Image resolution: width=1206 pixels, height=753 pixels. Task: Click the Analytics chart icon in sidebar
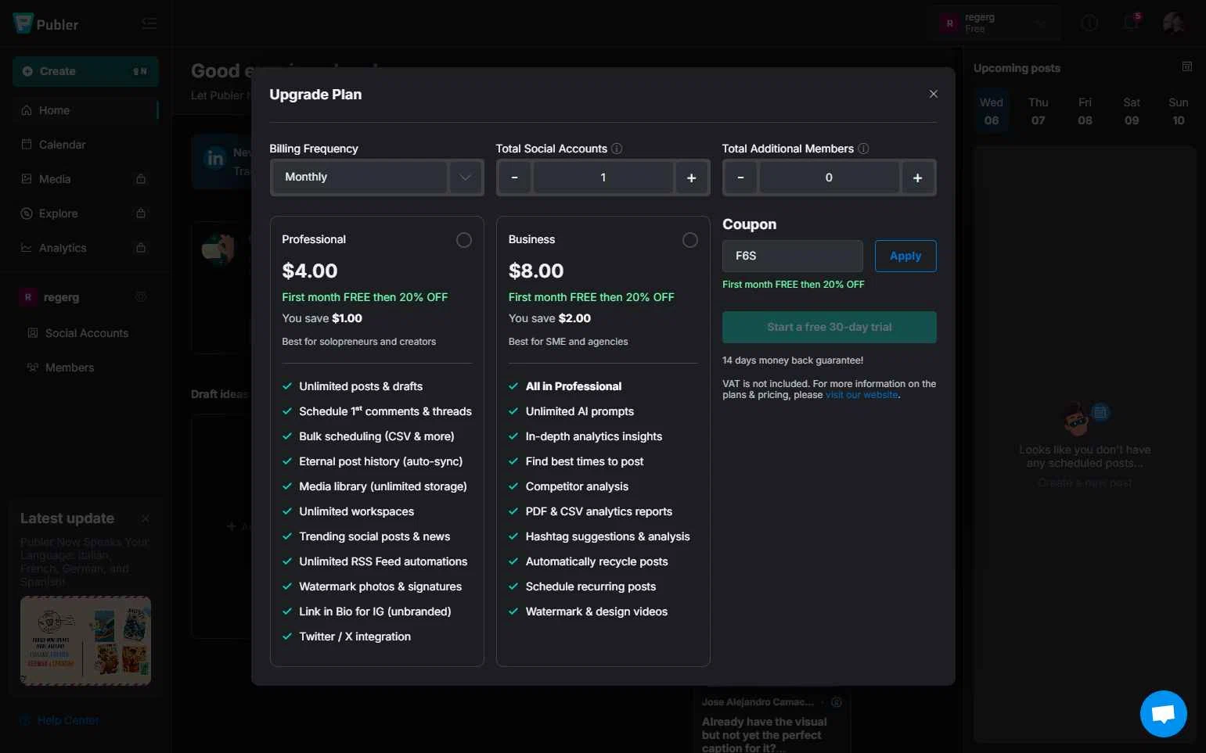point(27,248)
